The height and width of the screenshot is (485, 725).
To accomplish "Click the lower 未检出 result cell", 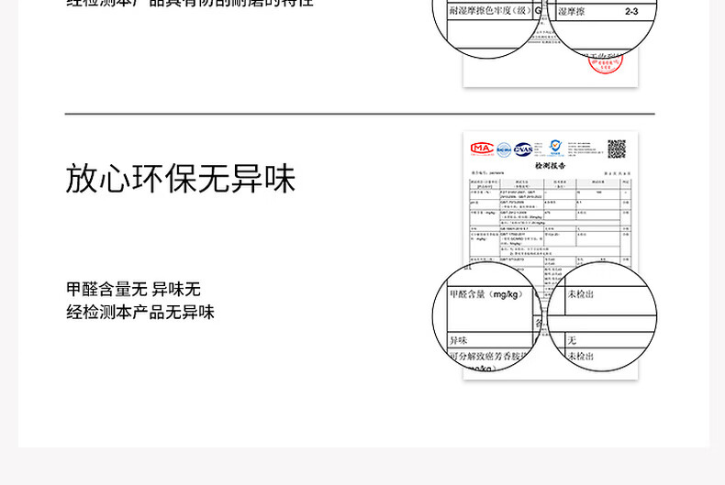I will pyautogui.click(x=580, y=356).
